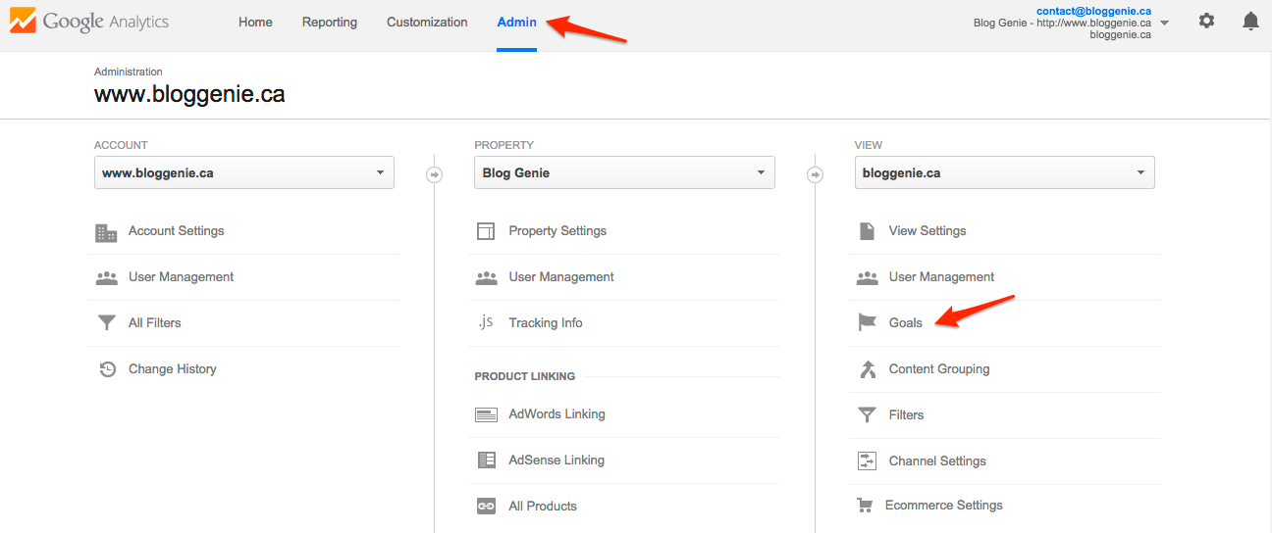The image size is (1272, 533).
Task: Open view Filters link
Action: coord(906,415)
